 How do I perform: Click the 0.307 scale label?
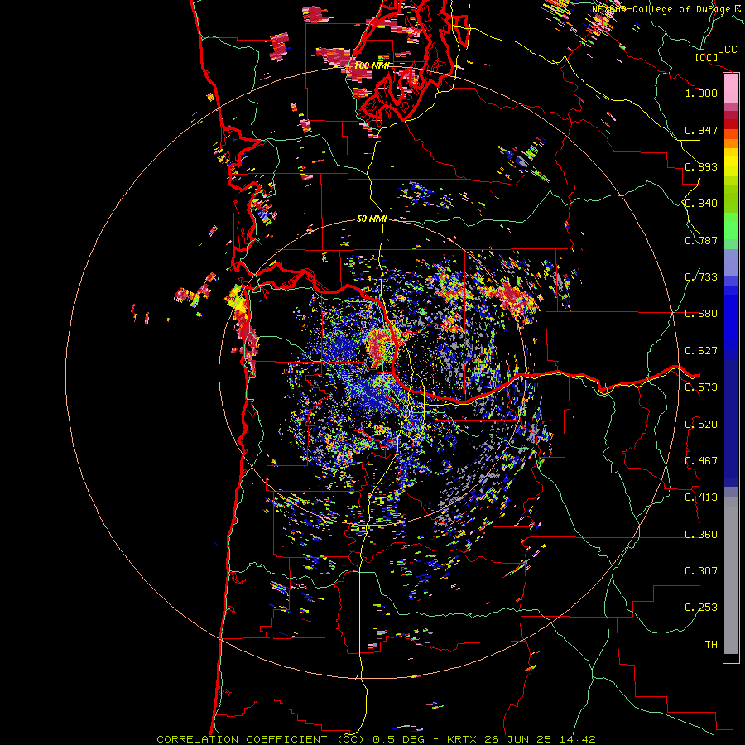(701, 571)
